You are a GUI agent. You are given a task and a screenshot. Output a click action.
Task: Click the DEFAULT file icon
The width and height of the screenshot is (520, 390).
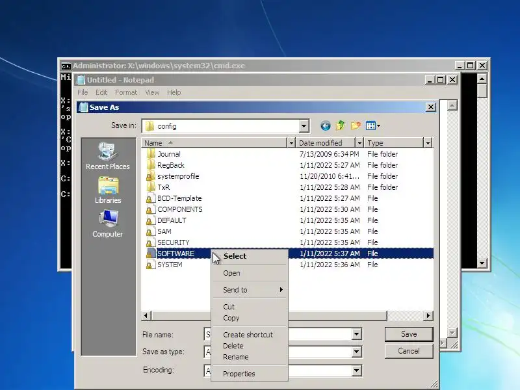coord(151,220)
